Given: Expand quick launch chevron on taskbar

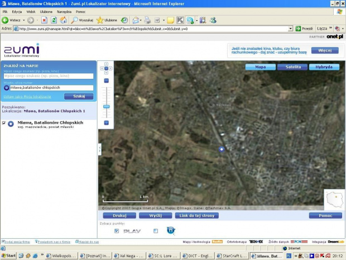Looking at the screenshot, I should (x=42, y=256).
